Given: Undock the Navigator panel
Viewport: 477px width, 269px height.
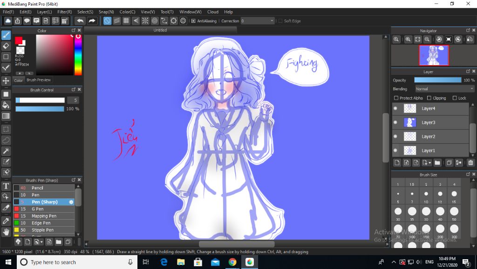Looking at the screenshot, I should pos(468,30).
